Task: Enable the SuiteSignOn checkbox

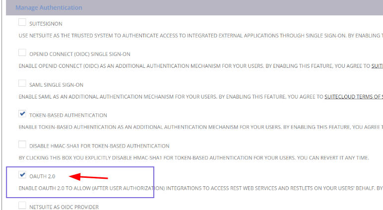Action: pyautogui.click(x=22, y=22)
